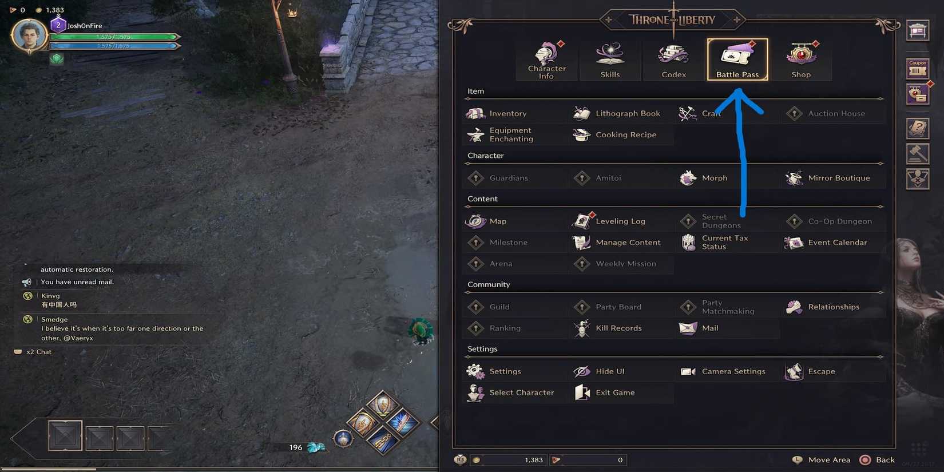Screen dimensions: 944x472
Task: Click the Shop tab
Action: pos(801,60)
